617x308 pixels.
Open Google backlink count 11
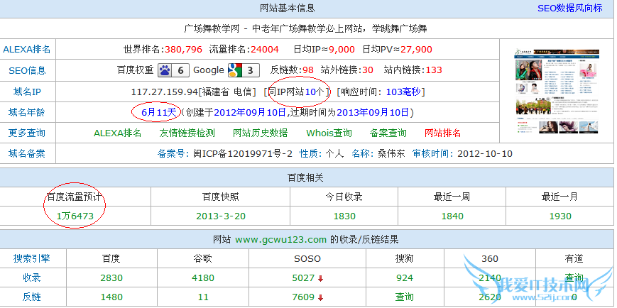[x=203, y=297]
